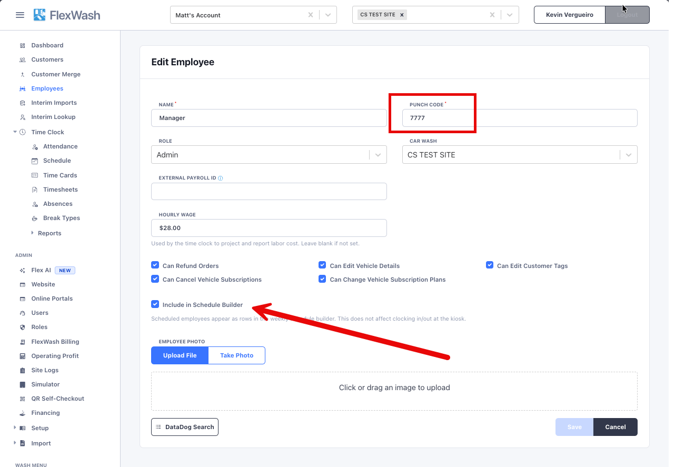
Task: Uncheck Can Refund Orders
Action: pyautogui.click(x=155, y=265)
